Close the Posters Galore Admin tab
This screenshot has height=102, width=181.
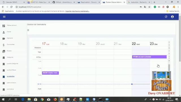tap(124, 2)
